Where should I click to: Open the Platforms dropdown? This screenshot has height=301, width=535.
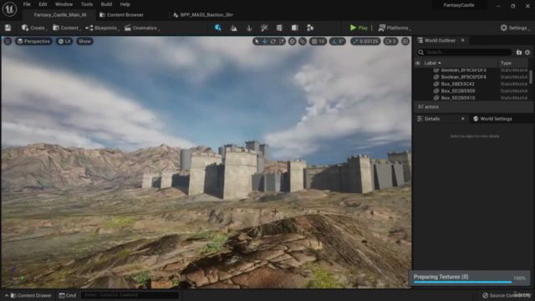tap(395, 28)
